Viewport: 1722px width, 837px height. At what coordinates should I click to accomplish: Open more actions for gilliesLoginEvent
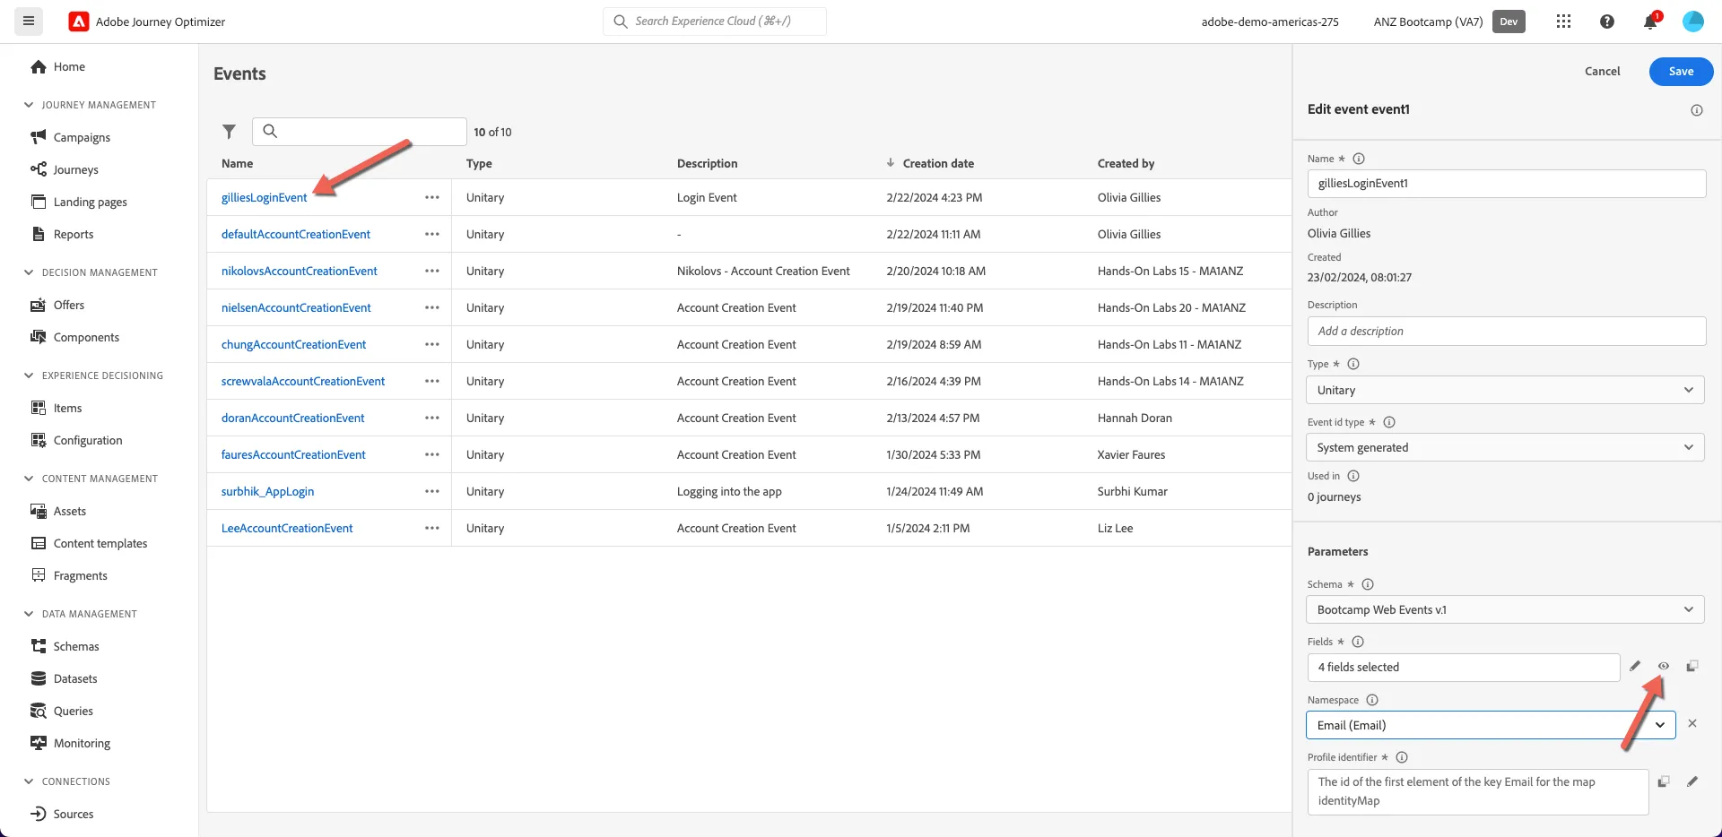[x=432, y=197]
